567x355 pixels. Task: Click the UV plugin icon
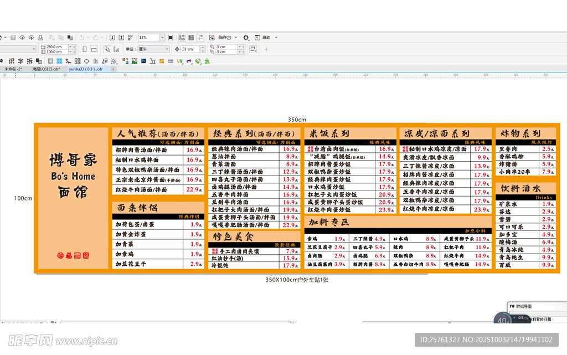[x=180, y=61]
